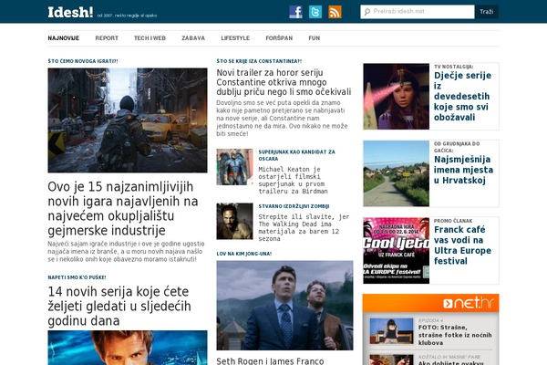Open the Michael Keaton Birdman trailer text link
This screenshot has width=547, height=365.
point(293,181)
